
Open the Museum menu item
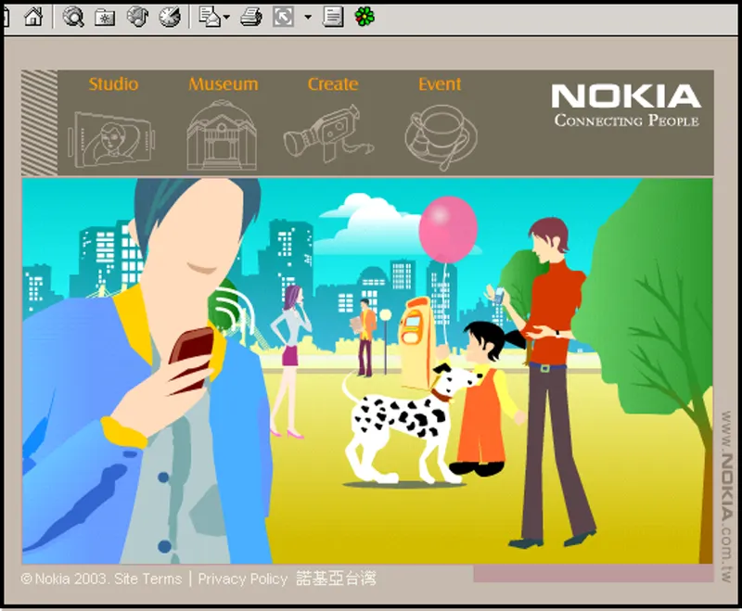224,84
